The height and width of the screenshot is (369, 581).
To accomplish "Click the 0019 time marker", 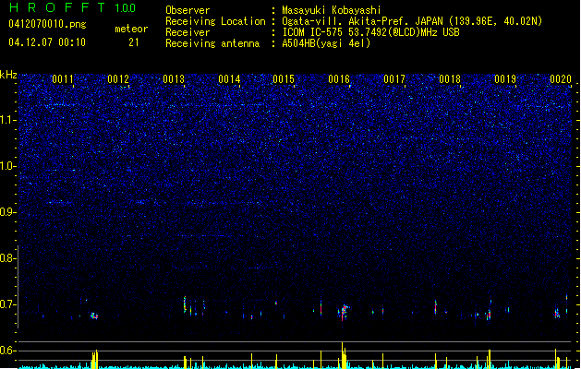I will pyautogui.click(x=505, y=79).
